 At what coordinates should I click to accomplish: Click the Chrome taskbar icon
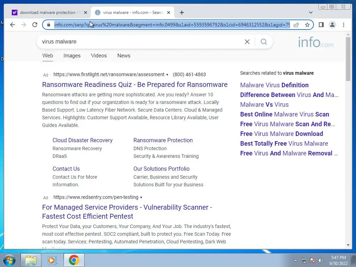coord(74,260)
